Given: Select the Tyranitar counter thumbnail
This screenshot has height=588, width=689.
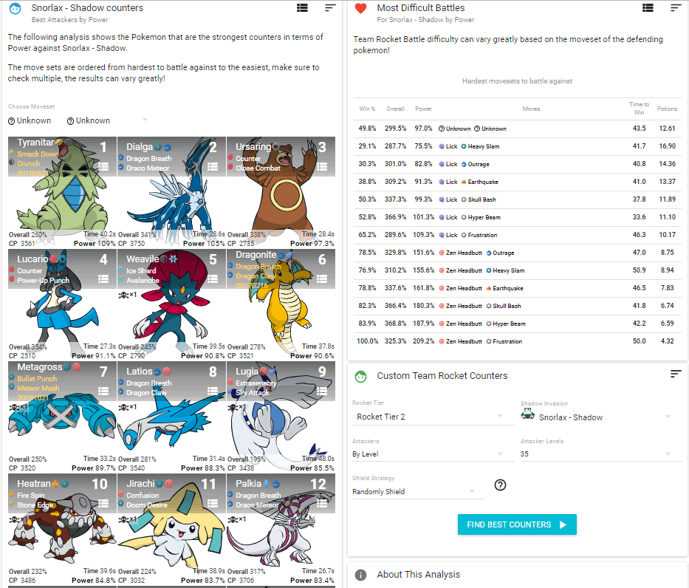Looking at the screenshot, I should [x=62, y=192].
